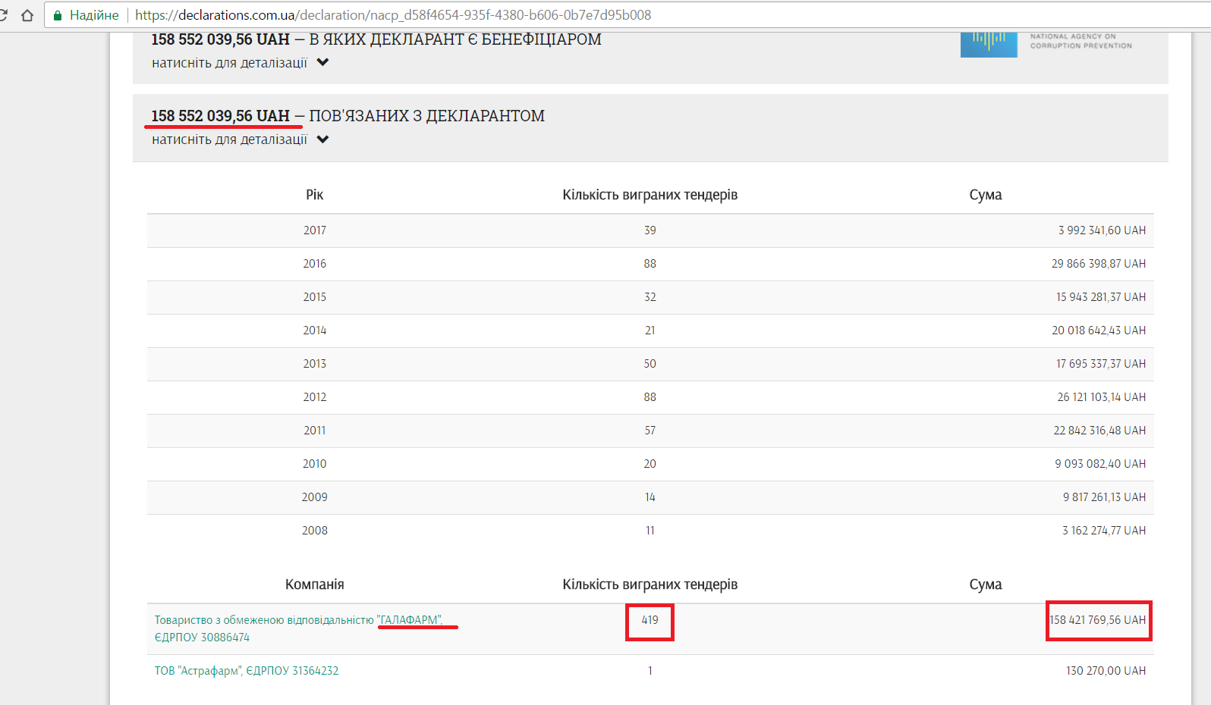
Task: Expand details chevron under the БЕНЕФІЦІАРОМ section
Action: coord(322,63)
